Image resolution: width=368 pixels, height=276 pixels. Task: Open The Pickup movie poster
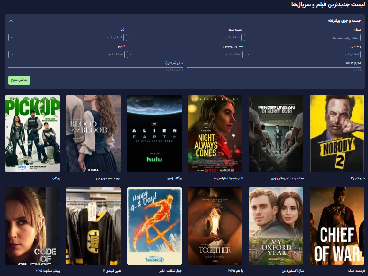[x=32, y=133]
